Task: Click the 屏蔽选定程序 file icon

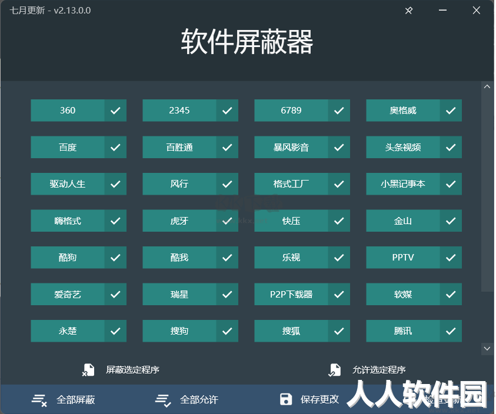Action: (88, 370)
